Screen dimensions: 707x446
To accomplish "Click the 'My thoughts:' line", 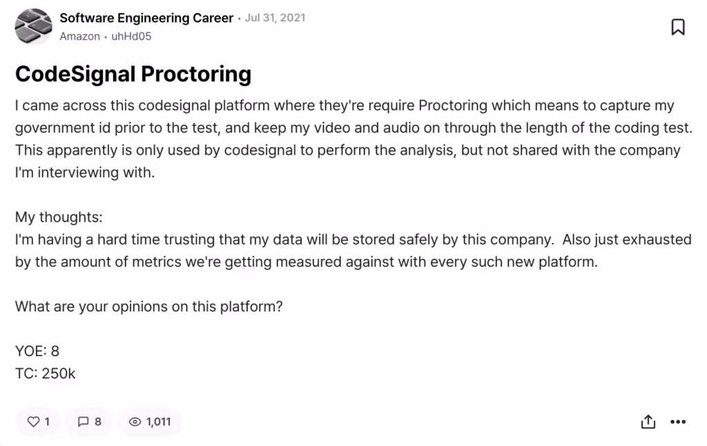I will [59, 217].
